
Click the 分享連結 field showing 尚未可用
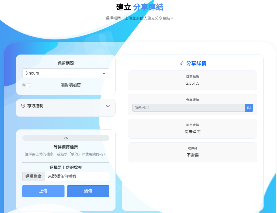coord(188,108)
